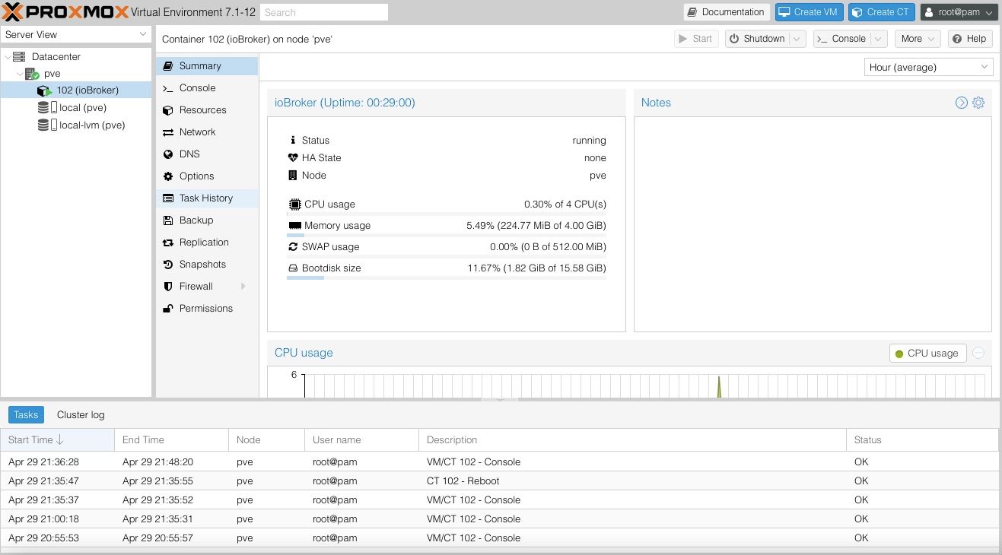Screen dimensions: 1002x555
Task: Click the pve node icon in tree
Action: click(x=32, y=75)
